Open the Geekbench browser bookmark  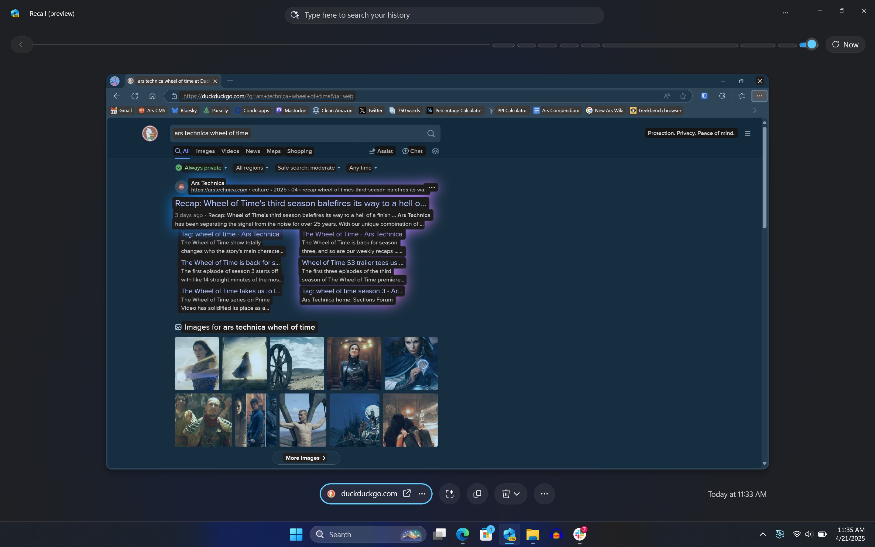pos(656,110)
